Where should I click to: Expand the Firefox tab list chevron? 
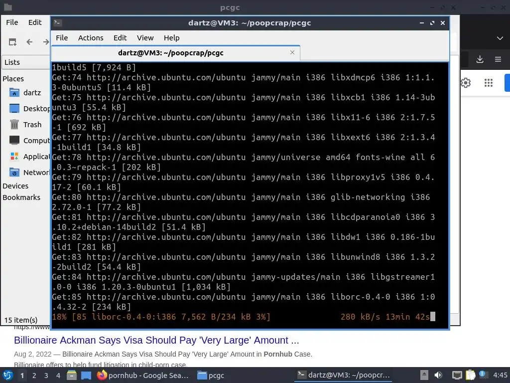500,38
